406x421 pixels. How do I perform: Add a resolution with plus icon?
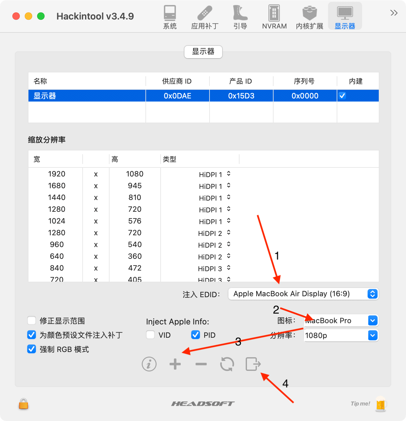tap(175, 364)
